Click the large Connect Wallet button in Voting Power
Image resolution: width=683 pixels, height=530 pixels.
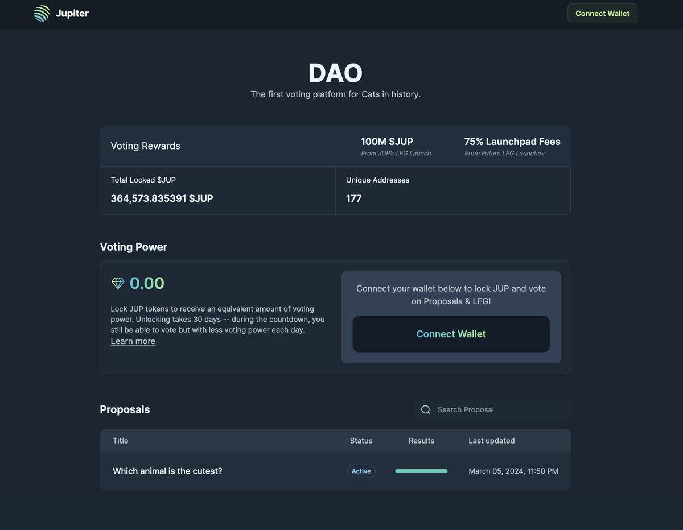tap(451, 334)
